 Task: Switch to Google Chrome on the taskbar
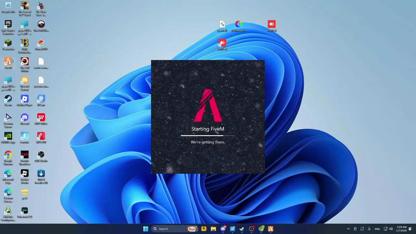coord(261,229)
